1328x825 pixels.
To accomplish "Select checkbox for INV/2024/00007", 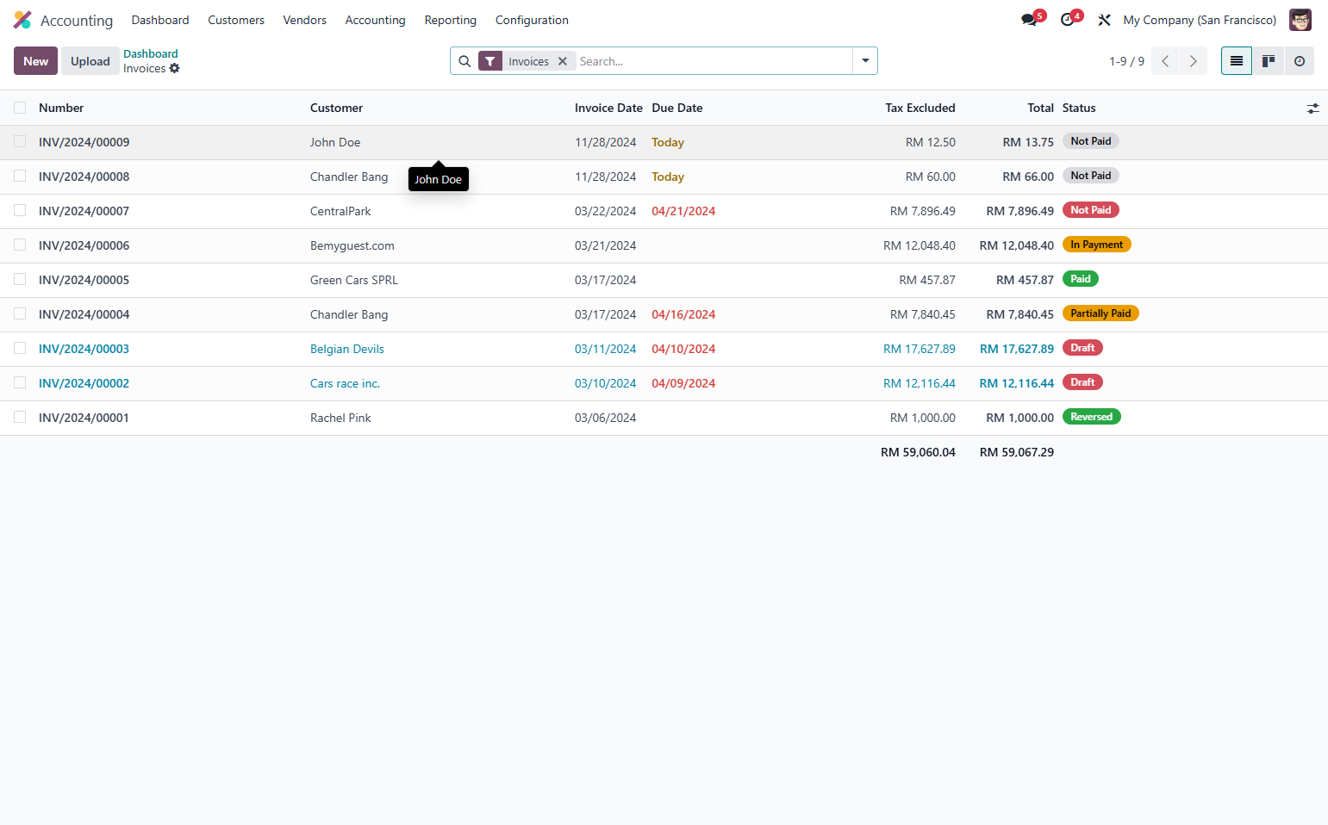I will (20, 210).
